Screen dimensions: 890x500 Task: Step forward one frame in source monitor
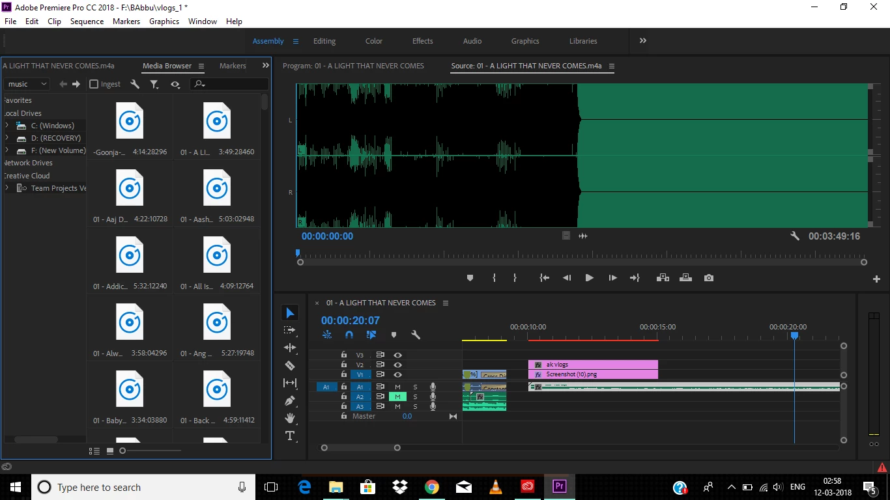tap(612, 278)
